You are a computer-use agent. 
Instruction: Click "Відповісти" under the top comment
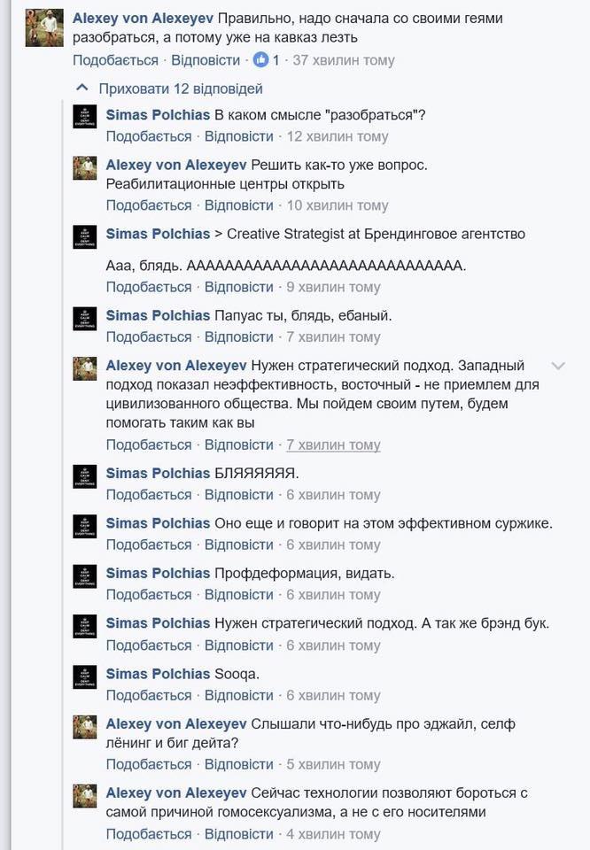[x=205, y=60]
